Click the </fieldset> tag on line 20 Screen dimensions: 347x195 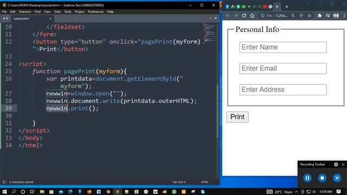point(66,27)
